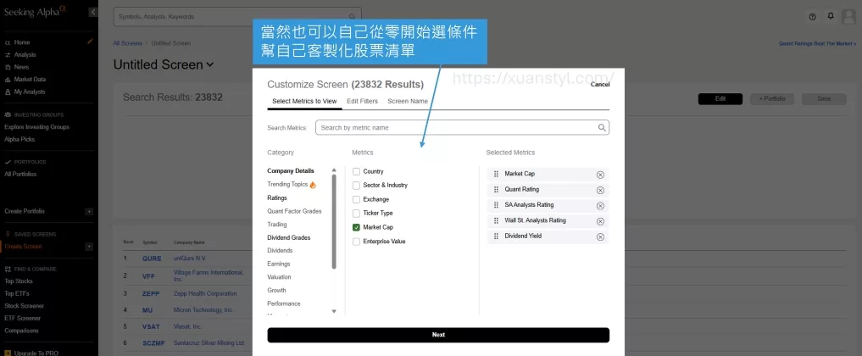Tick the Enterprise Value checkbox
The width and height of the screenshot is (862, 356).
tap(356, 242)
